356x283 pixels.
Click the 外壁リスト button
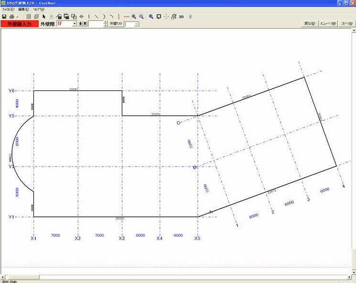[x=116, y=23]
